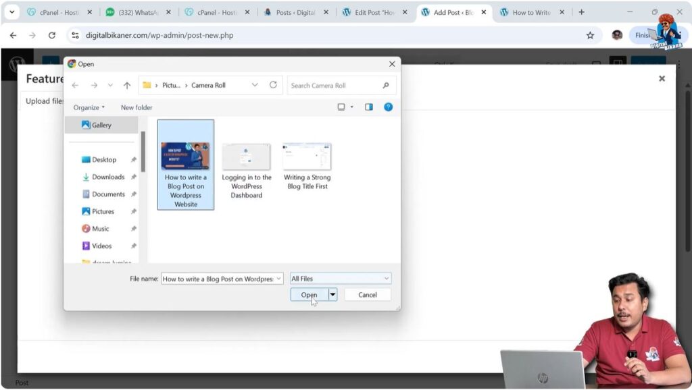Select the Downloads folder in sidebar
The height and width of the screenshot is (390, 692).
[x=109, y=177]
